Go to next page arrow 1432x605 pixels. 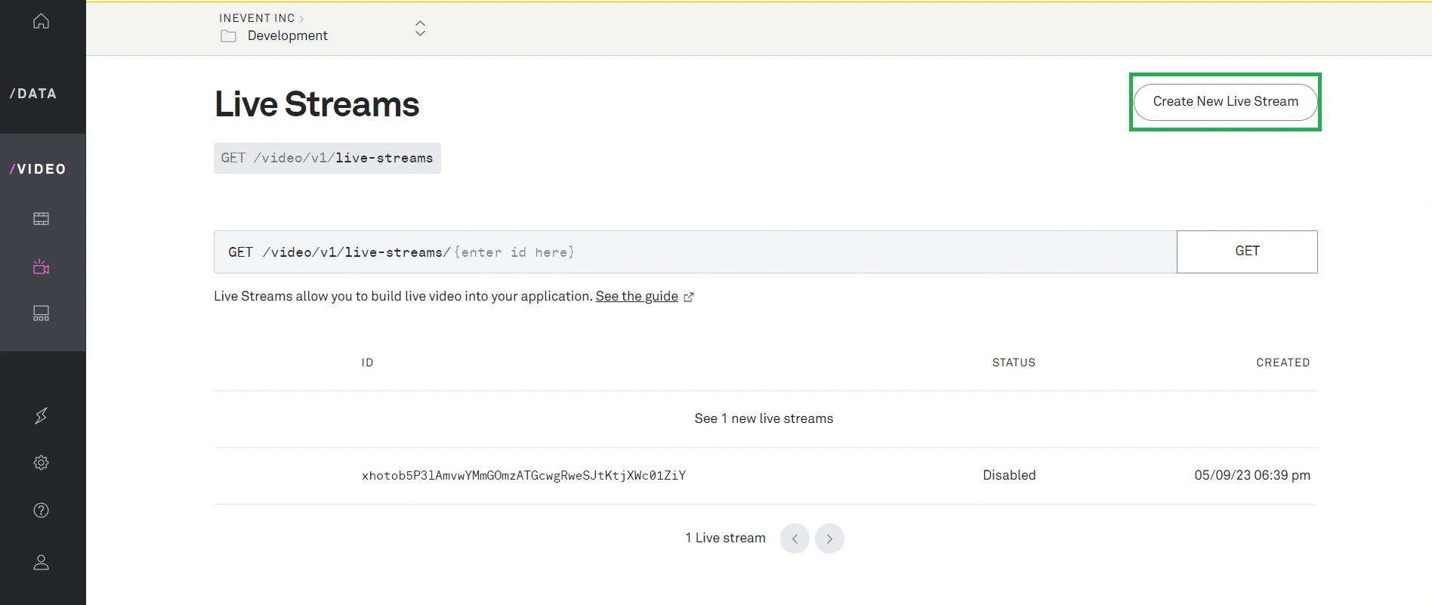(x=829, y=539)
